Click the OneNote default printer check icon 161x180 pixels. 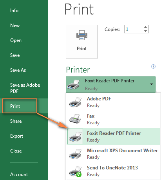pyautogui.click(x=79, y=175)
